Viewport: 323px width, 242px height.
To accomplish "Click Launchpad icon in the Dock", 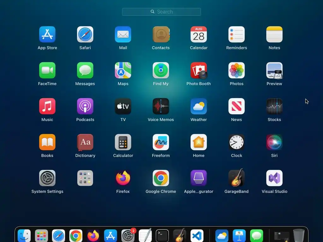I will click(x=41, y=236).
